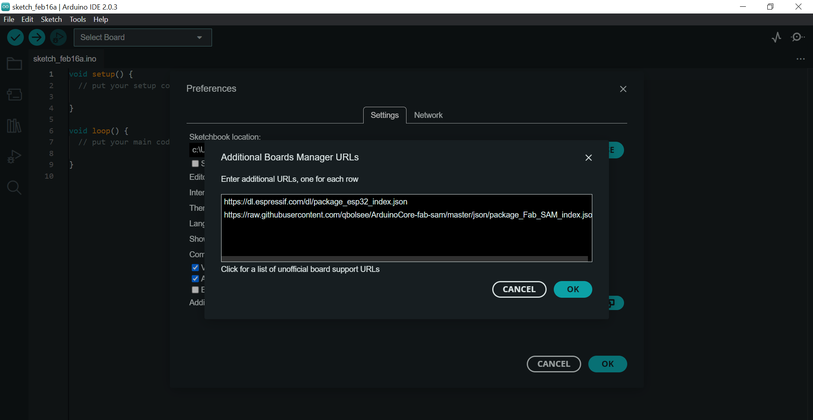
Task: Open Boards Manager in the sidebar
Action: pos(14,94)
